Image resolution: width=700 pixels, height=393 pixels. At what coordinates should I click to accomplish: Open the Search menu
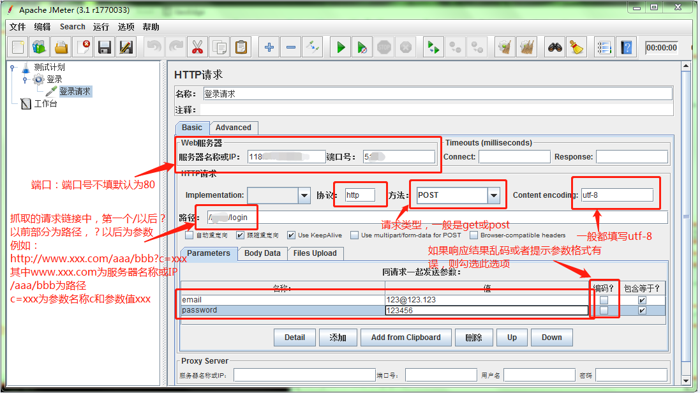72,27
